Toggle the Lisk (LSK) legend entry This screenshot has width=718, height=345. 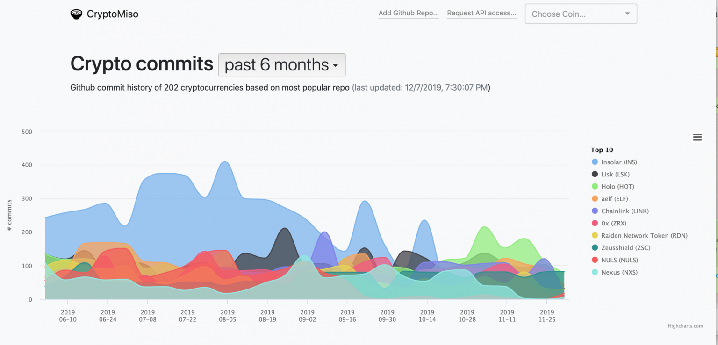click(610, 174)
